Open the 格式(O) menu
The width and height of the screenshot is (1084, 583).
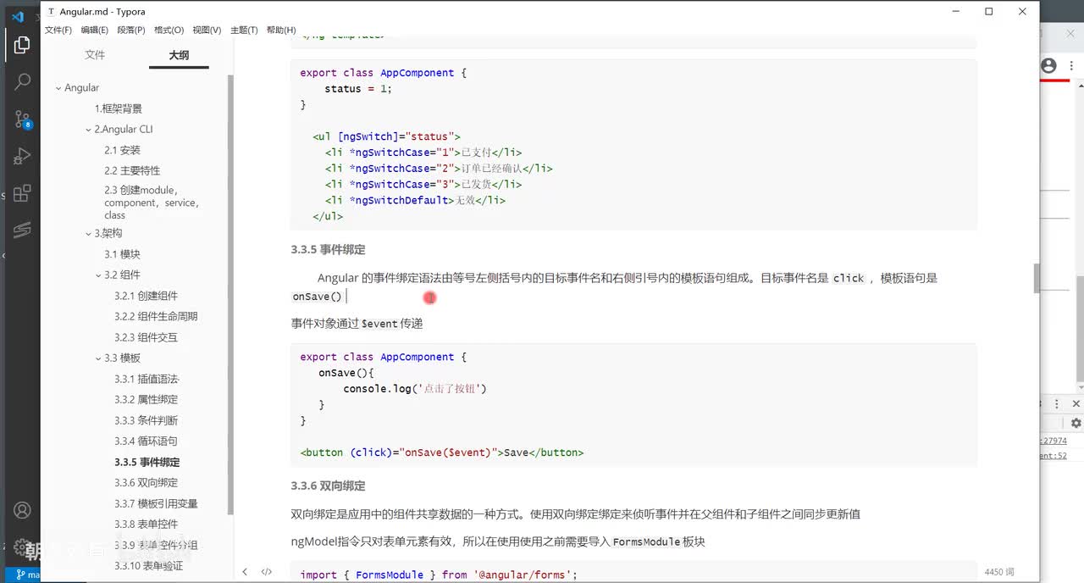[x=169, y=30]
